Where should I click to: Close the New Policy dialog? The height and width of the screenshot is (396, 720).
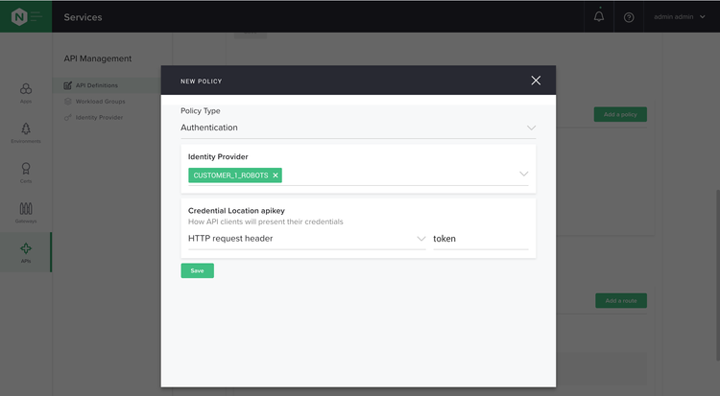coord(536,81)
